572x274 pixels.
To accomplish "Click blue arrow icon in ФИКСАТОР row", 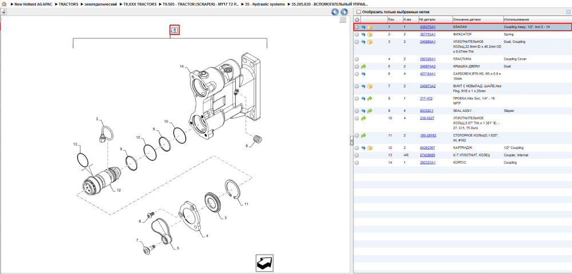I will tap(363, 34).
